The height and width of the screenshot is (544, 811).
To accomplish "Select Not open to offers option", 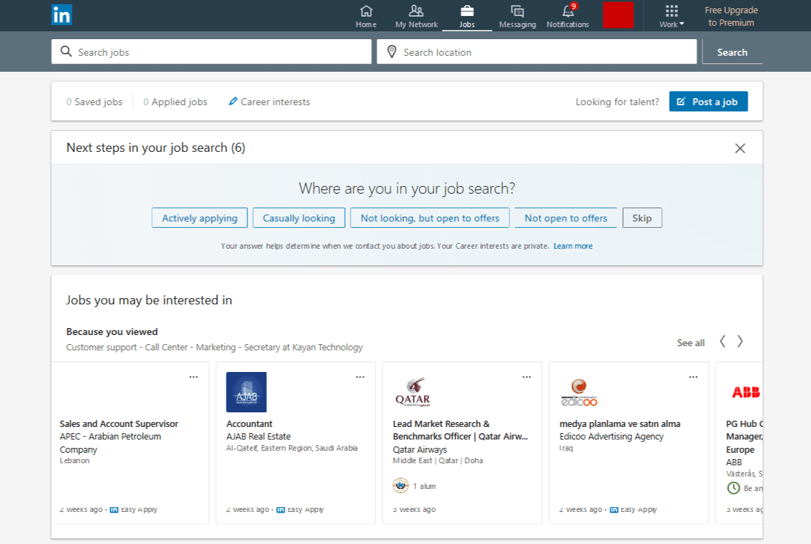I will tap(566, 218).
